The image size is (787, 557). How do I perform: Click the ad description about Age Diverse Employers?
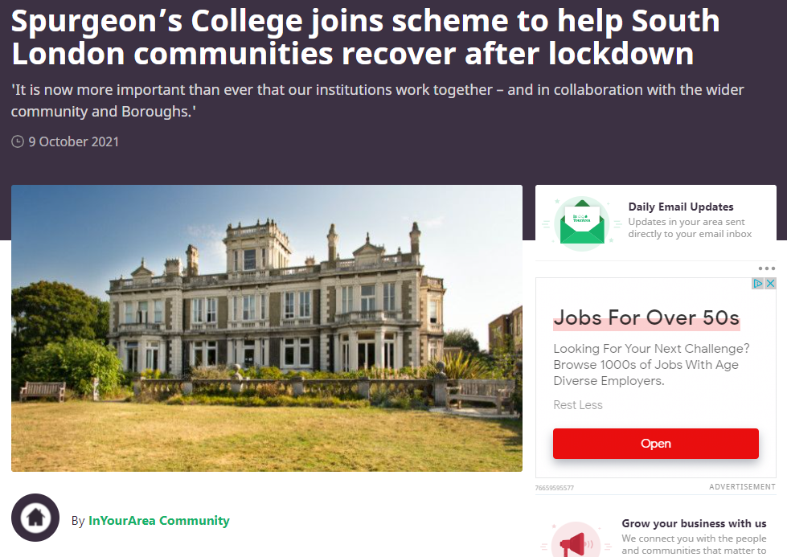point(651,365)
